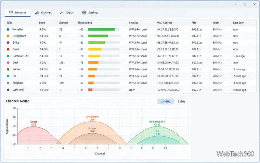Select the IoT network name
Image resolution: width=260 pixels, height=163 pixels.
(x=14, y=76)
